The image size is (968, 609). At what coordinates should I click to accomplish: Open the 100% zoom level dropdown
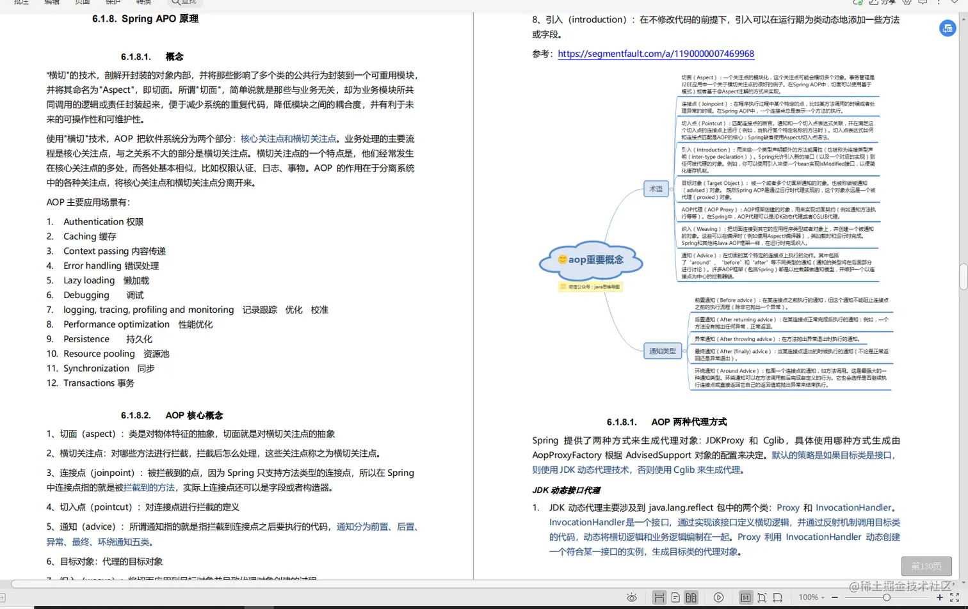click(x=811, y=597)
